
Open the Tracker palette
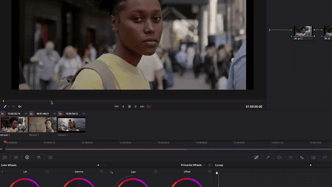coord(291,157)
